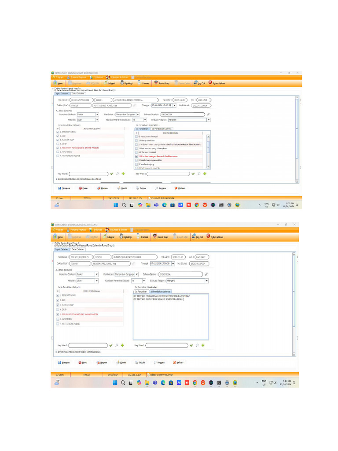The image size is (338, 451).
Task: Click Simpan save icon in the 5:03 PM window
Action: coord(59,363)
